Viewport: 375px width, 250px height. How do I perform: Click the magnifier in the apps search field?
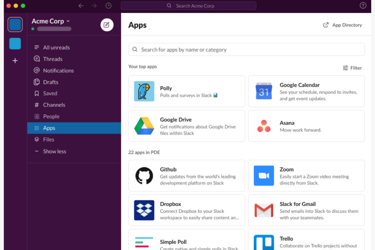click(x=135, y=49)
